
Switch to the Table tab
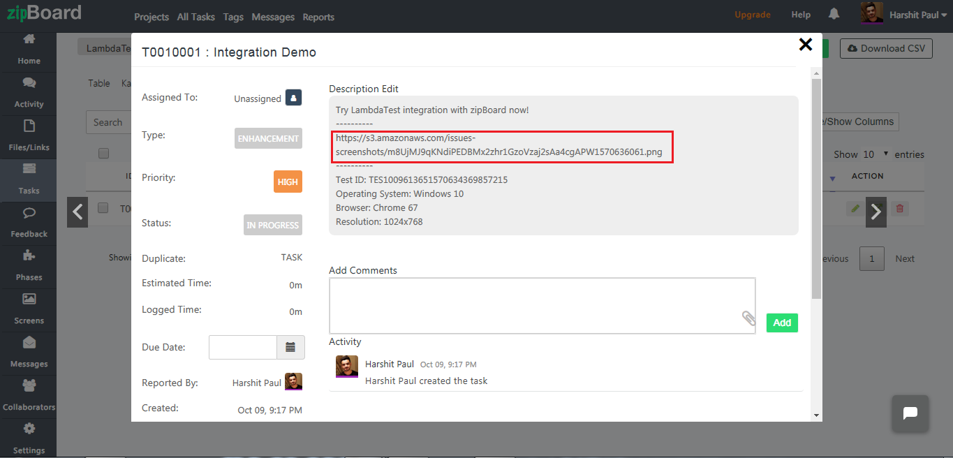tap(98, 83)
